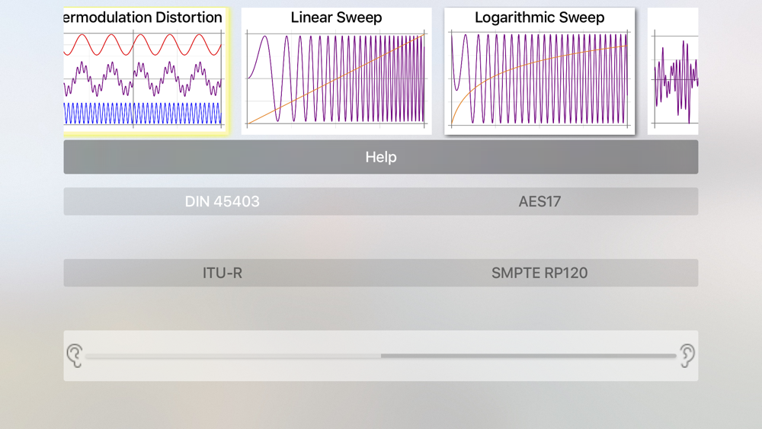Select the Intermodulation Distortion signal thumbnail
This screenshot has height=429, width=762.
coord(146,71)
